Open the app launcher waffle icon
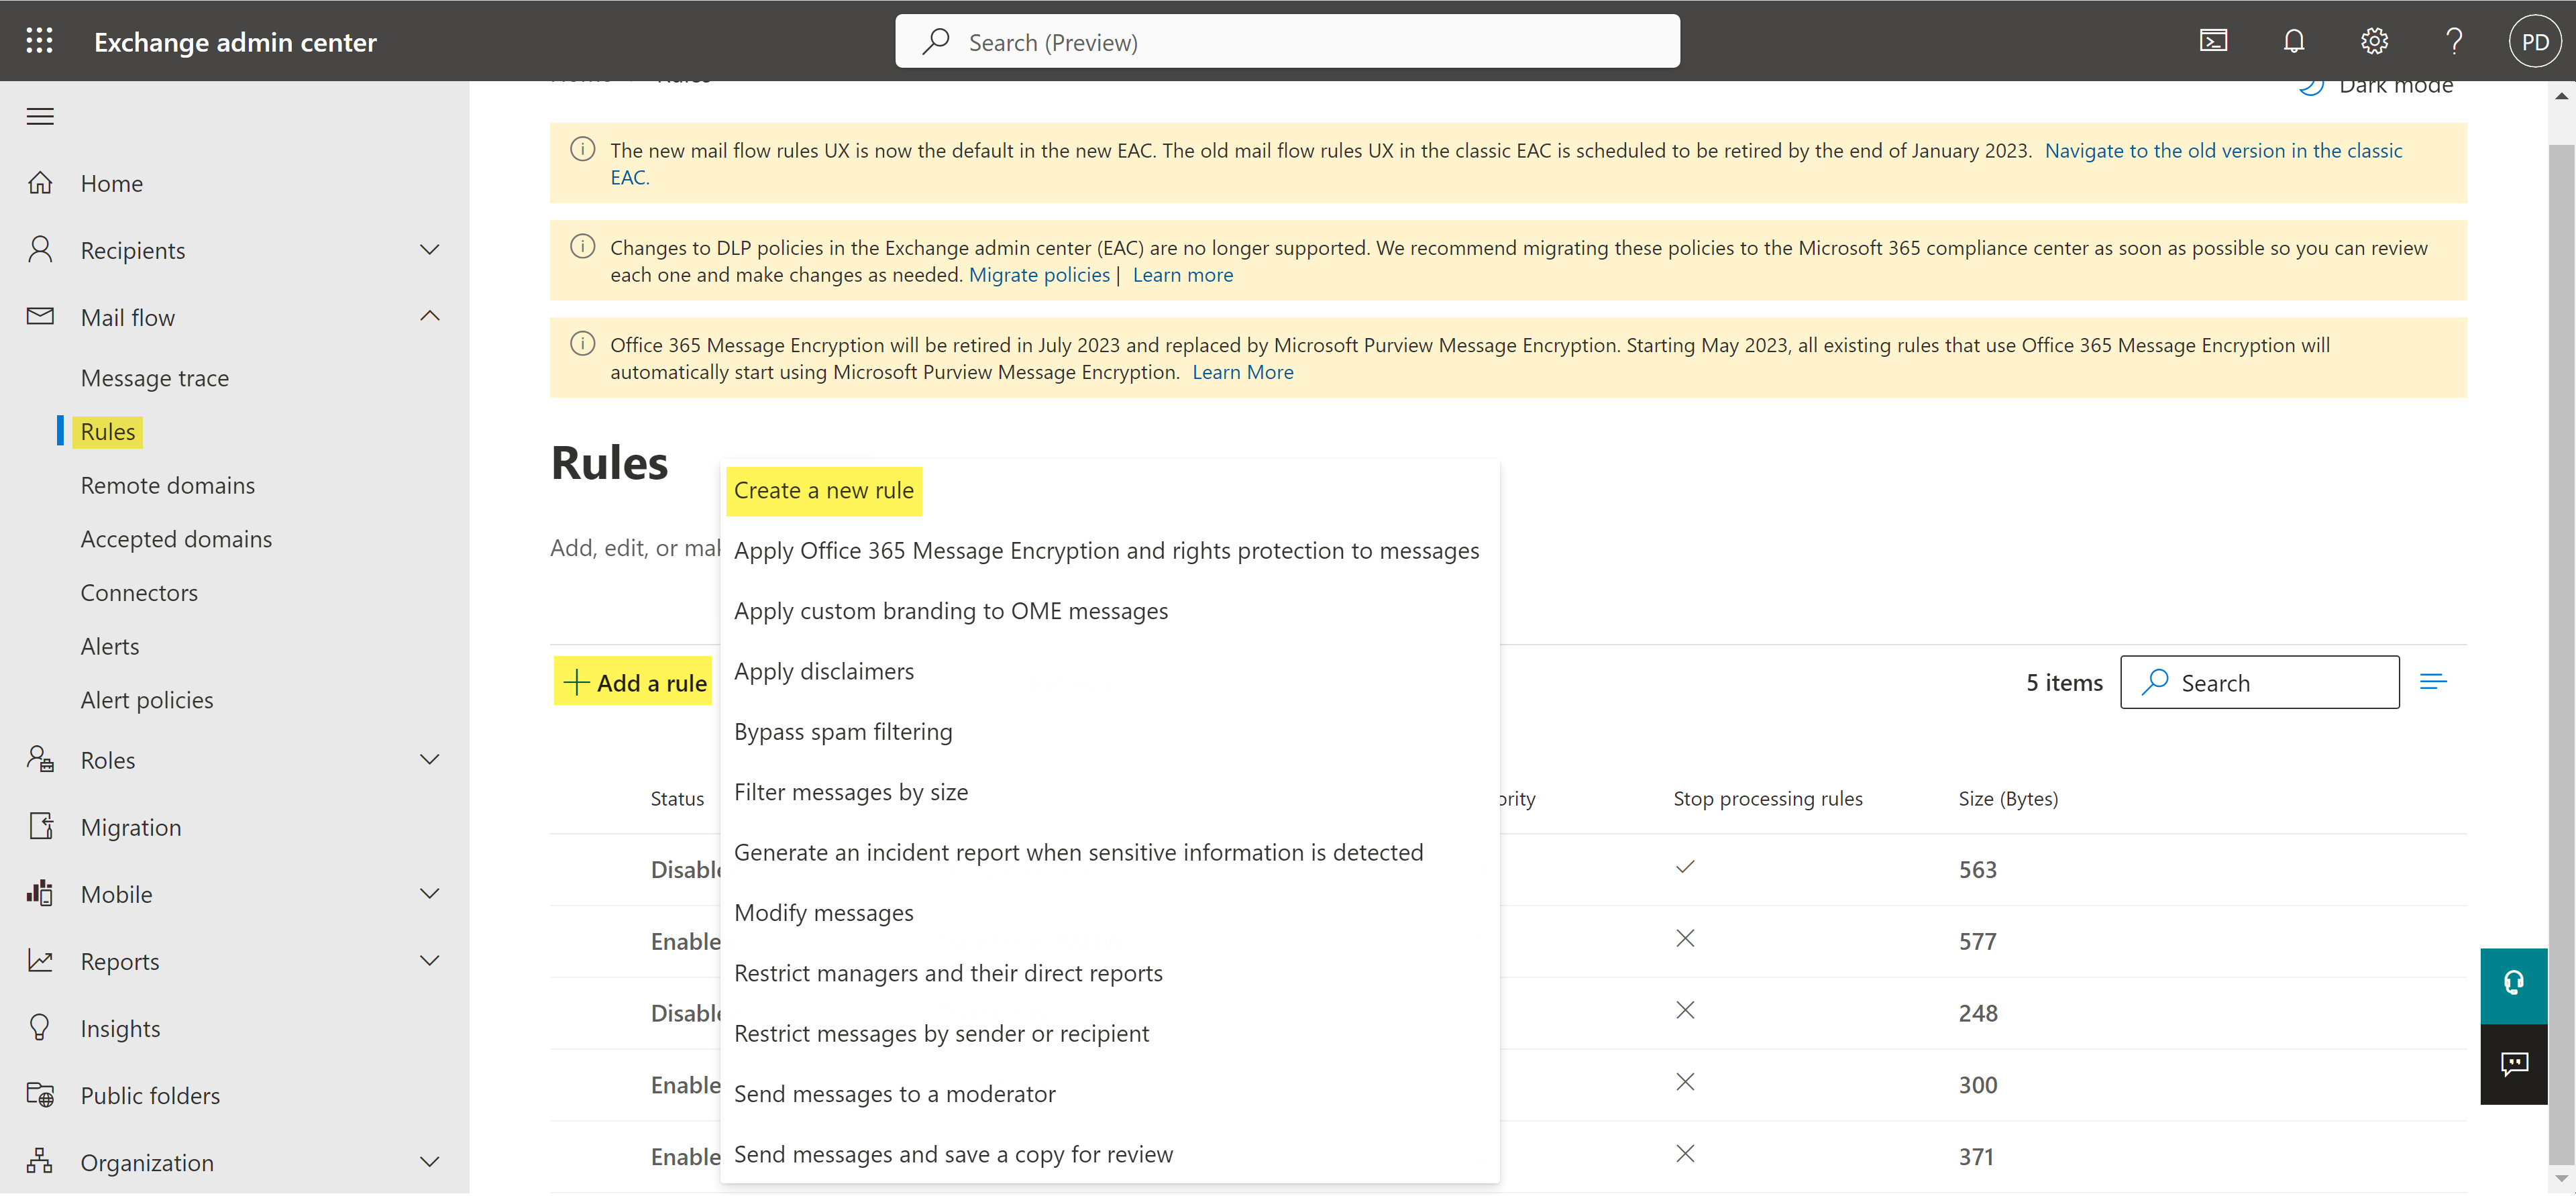This screenshot has height=1196, width=2576. click(39, 41)
